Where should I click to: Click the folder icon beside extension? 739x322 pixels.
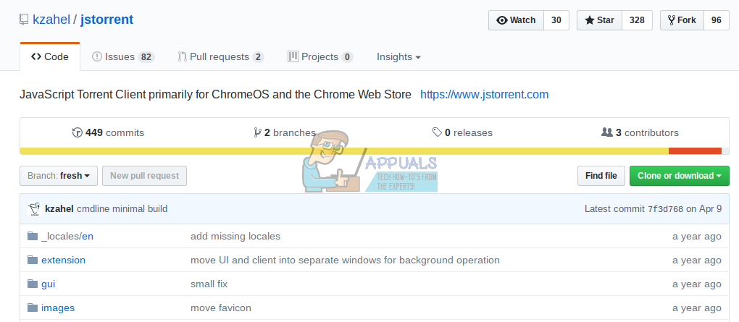(x=32, y=260)
